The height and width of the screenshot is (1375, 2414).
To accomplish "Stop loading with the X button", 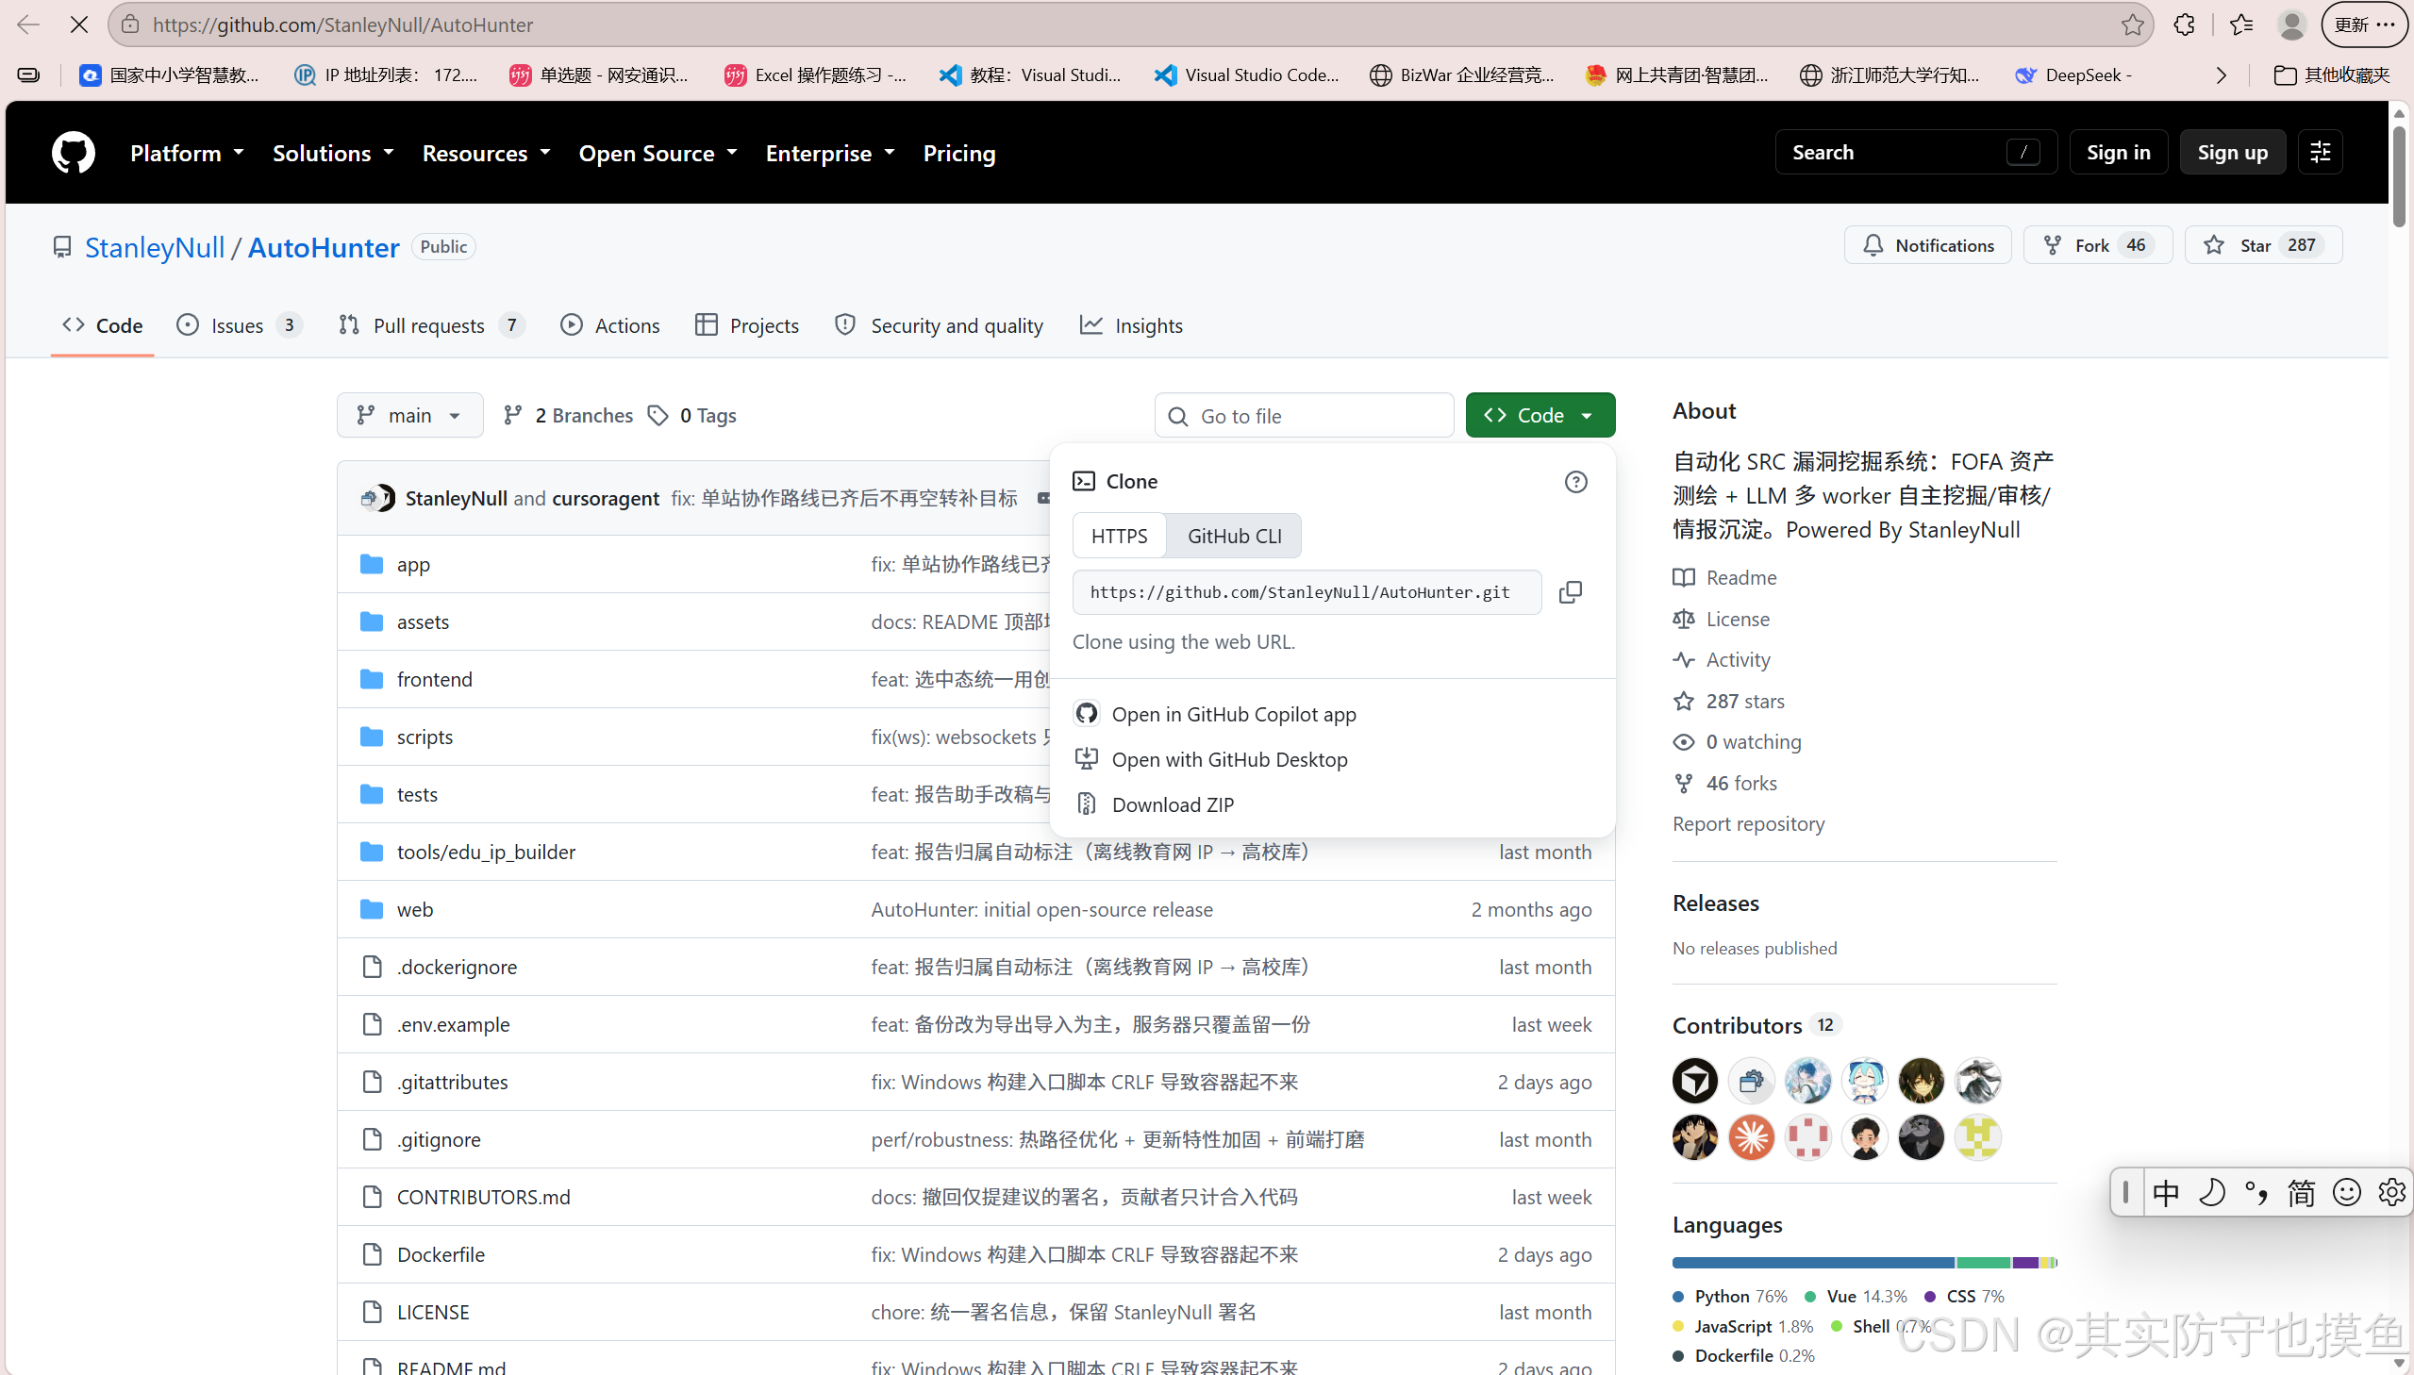I will pyautogui.click(x=79, y=25).
